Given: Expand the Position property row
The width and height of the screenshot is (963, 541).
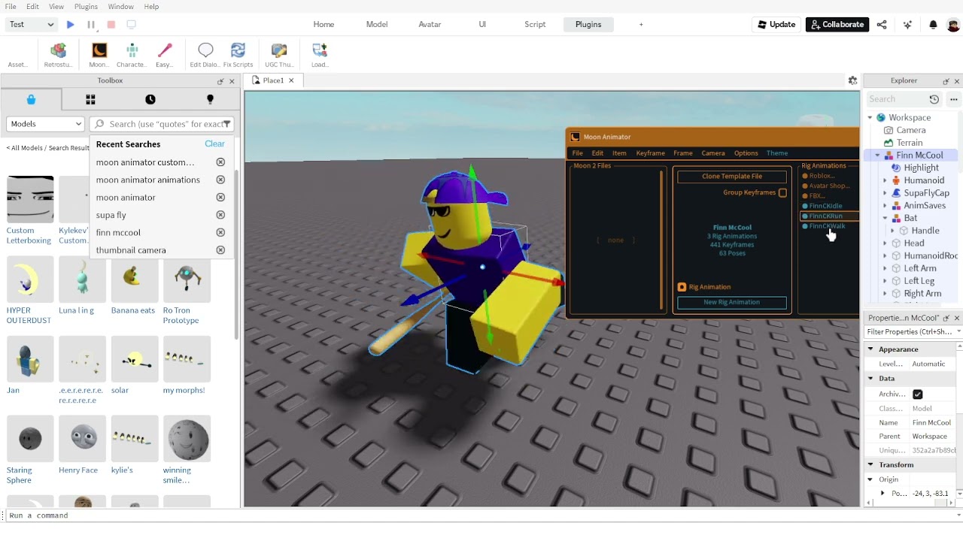Looking at the screenshot, I should [882, 494].
